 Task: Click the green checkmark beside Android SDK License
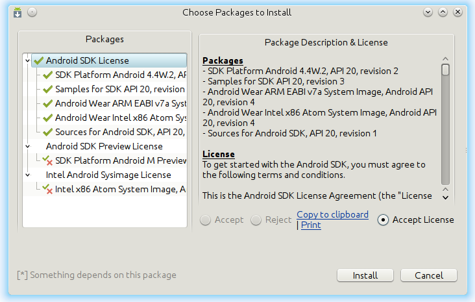pyautogui.click(x=39, y=60)
